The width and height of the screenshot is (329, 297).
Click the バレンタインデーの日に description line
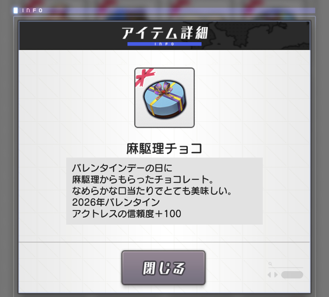pos(122,168)
